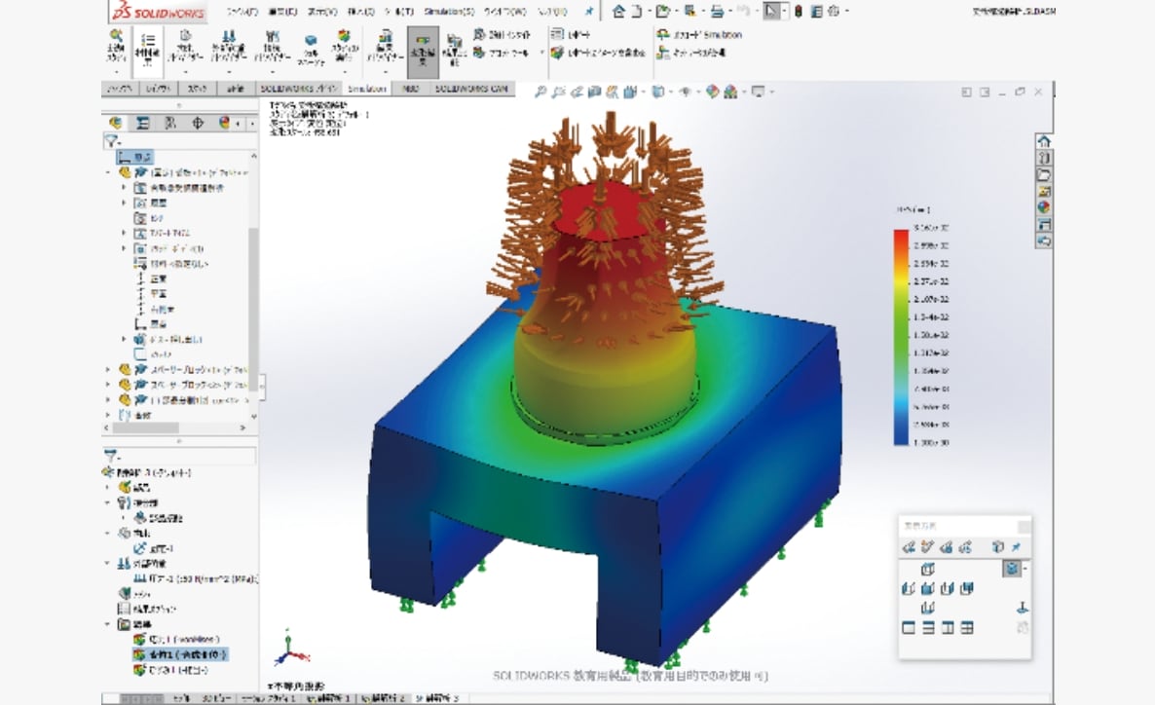Select the DimXpertManager crosshair tab icon

click(198, 123)
